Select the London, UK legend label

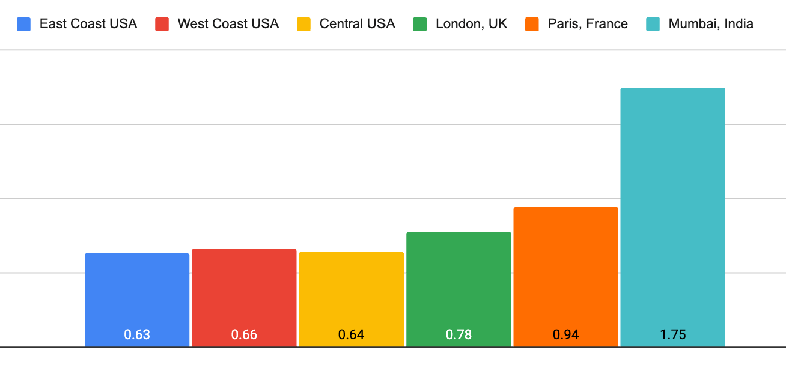pyautogui.click(x=471, y=24)
